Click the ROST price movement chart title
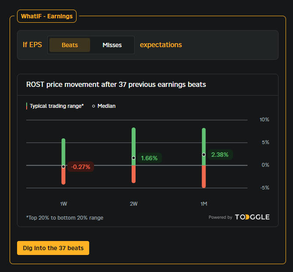 pos(116,85)
